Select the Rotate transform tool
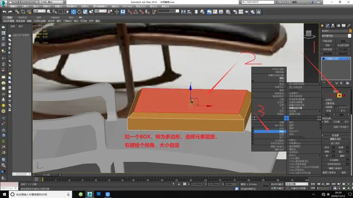The height and width of the screenshot is (198, 353). pos(79,12)
